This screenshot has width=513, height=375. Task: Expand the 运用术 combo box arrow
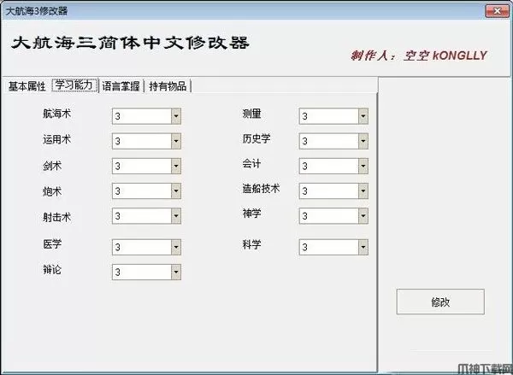point(175,141)
